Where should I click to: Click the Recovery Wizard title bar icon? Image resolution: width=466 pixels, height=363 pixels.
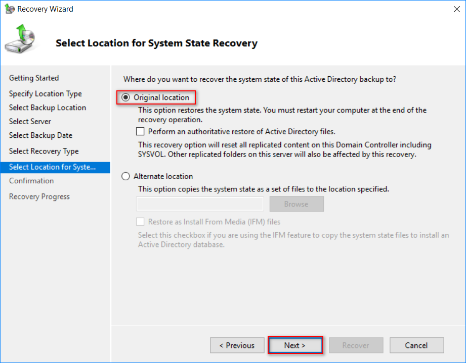pyautogui.click(x=10, y=9)
